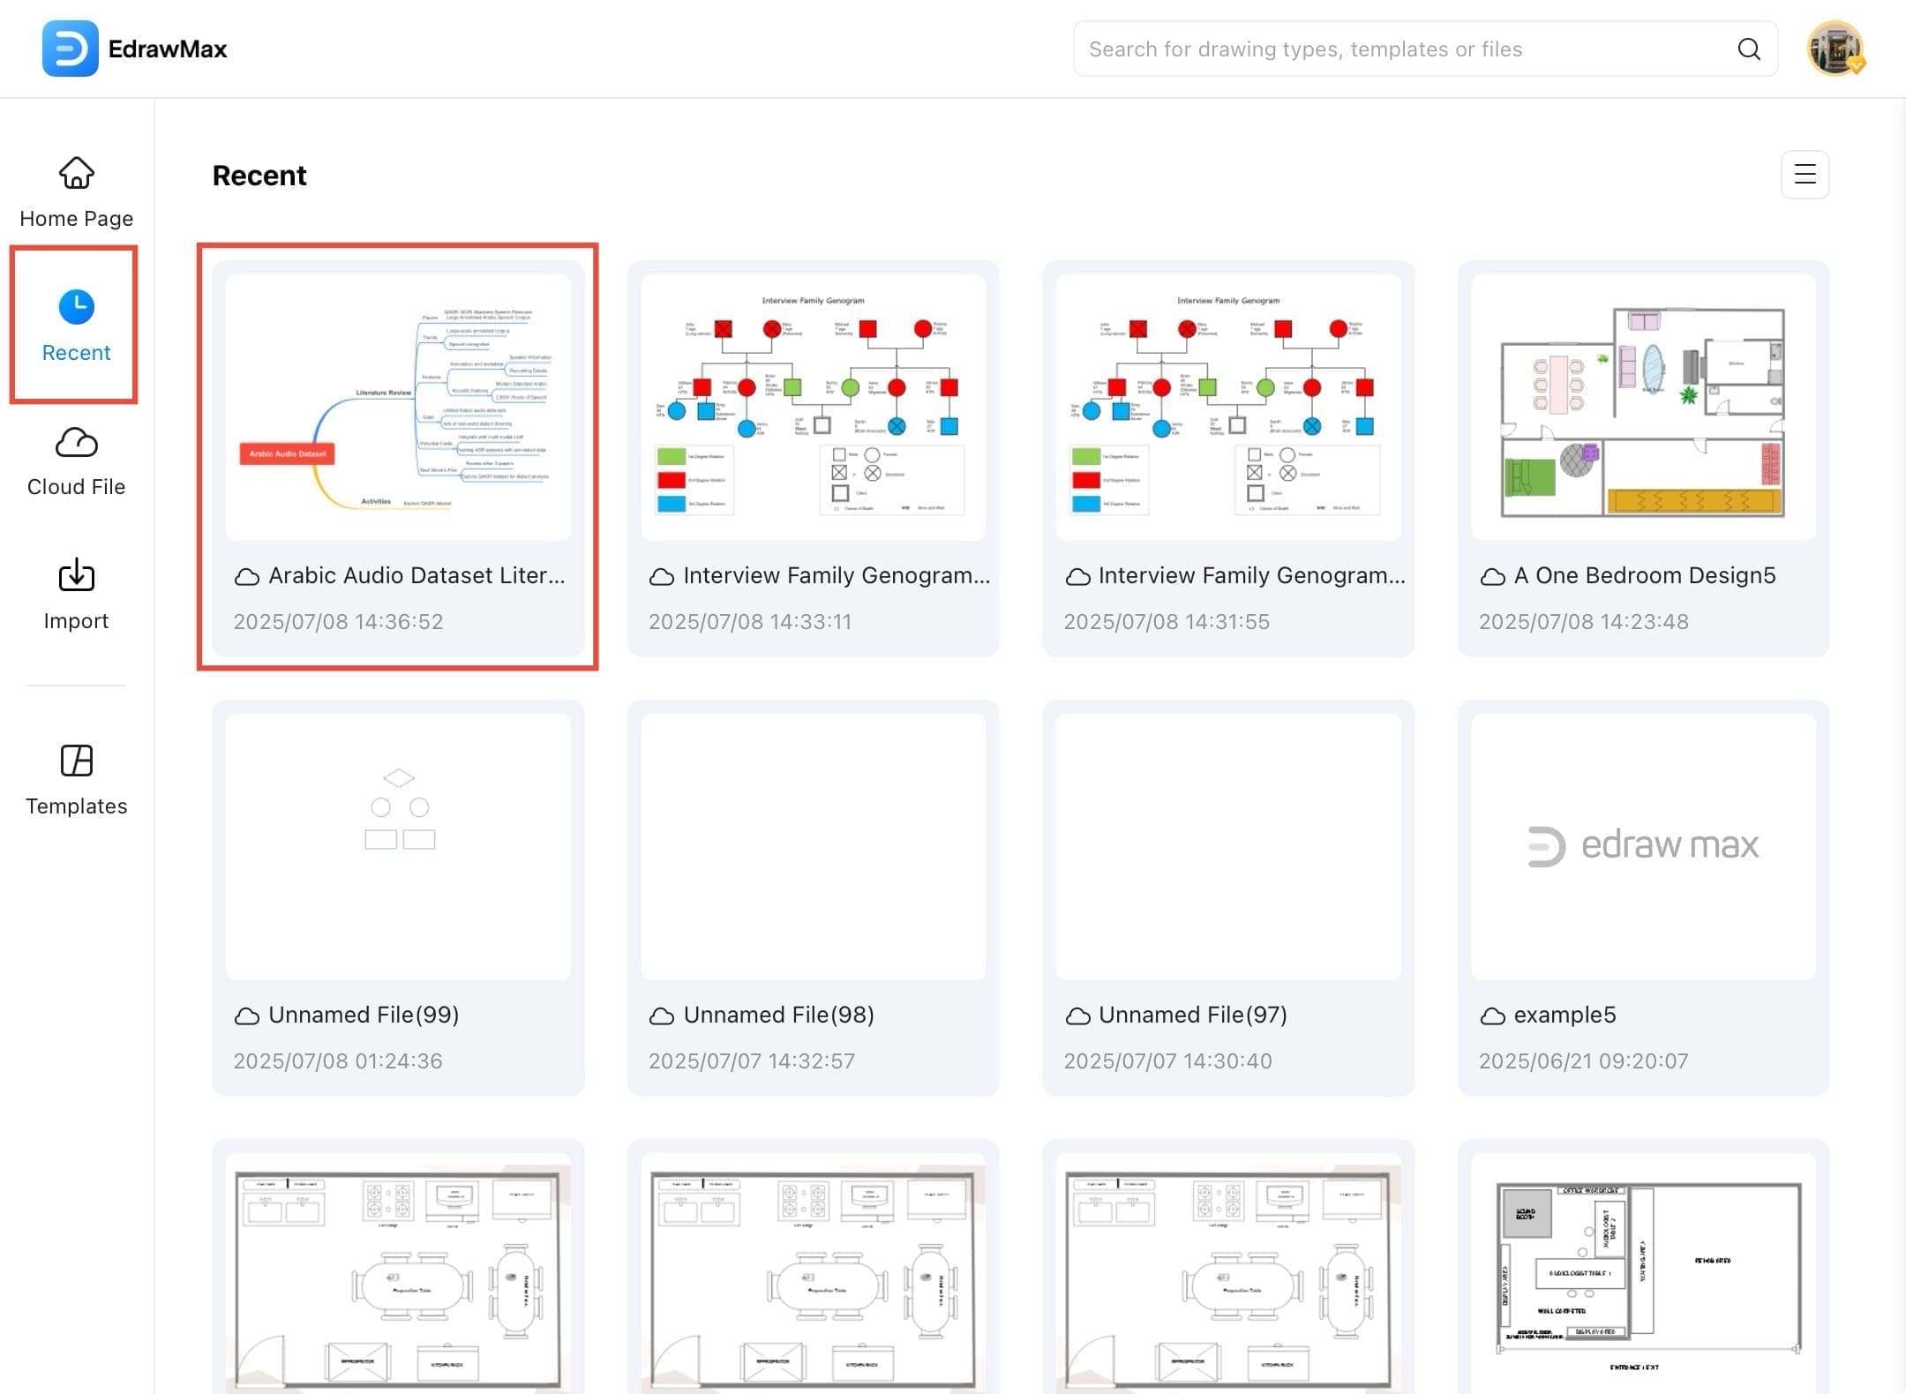
Task: Click the EdrawMax logo icon
Action: coord(70,49)
